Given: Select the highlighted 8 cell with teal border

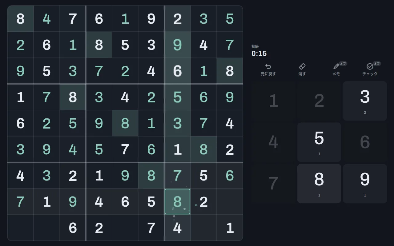Looking at the screenshot, I should pyautogui.click(x=177, y=202).
